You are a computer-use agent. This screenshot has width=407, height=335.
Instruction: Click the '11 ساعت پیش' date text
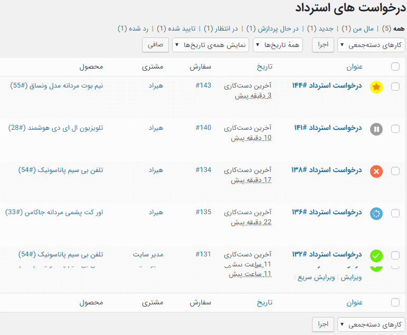[x=250, y=274]
